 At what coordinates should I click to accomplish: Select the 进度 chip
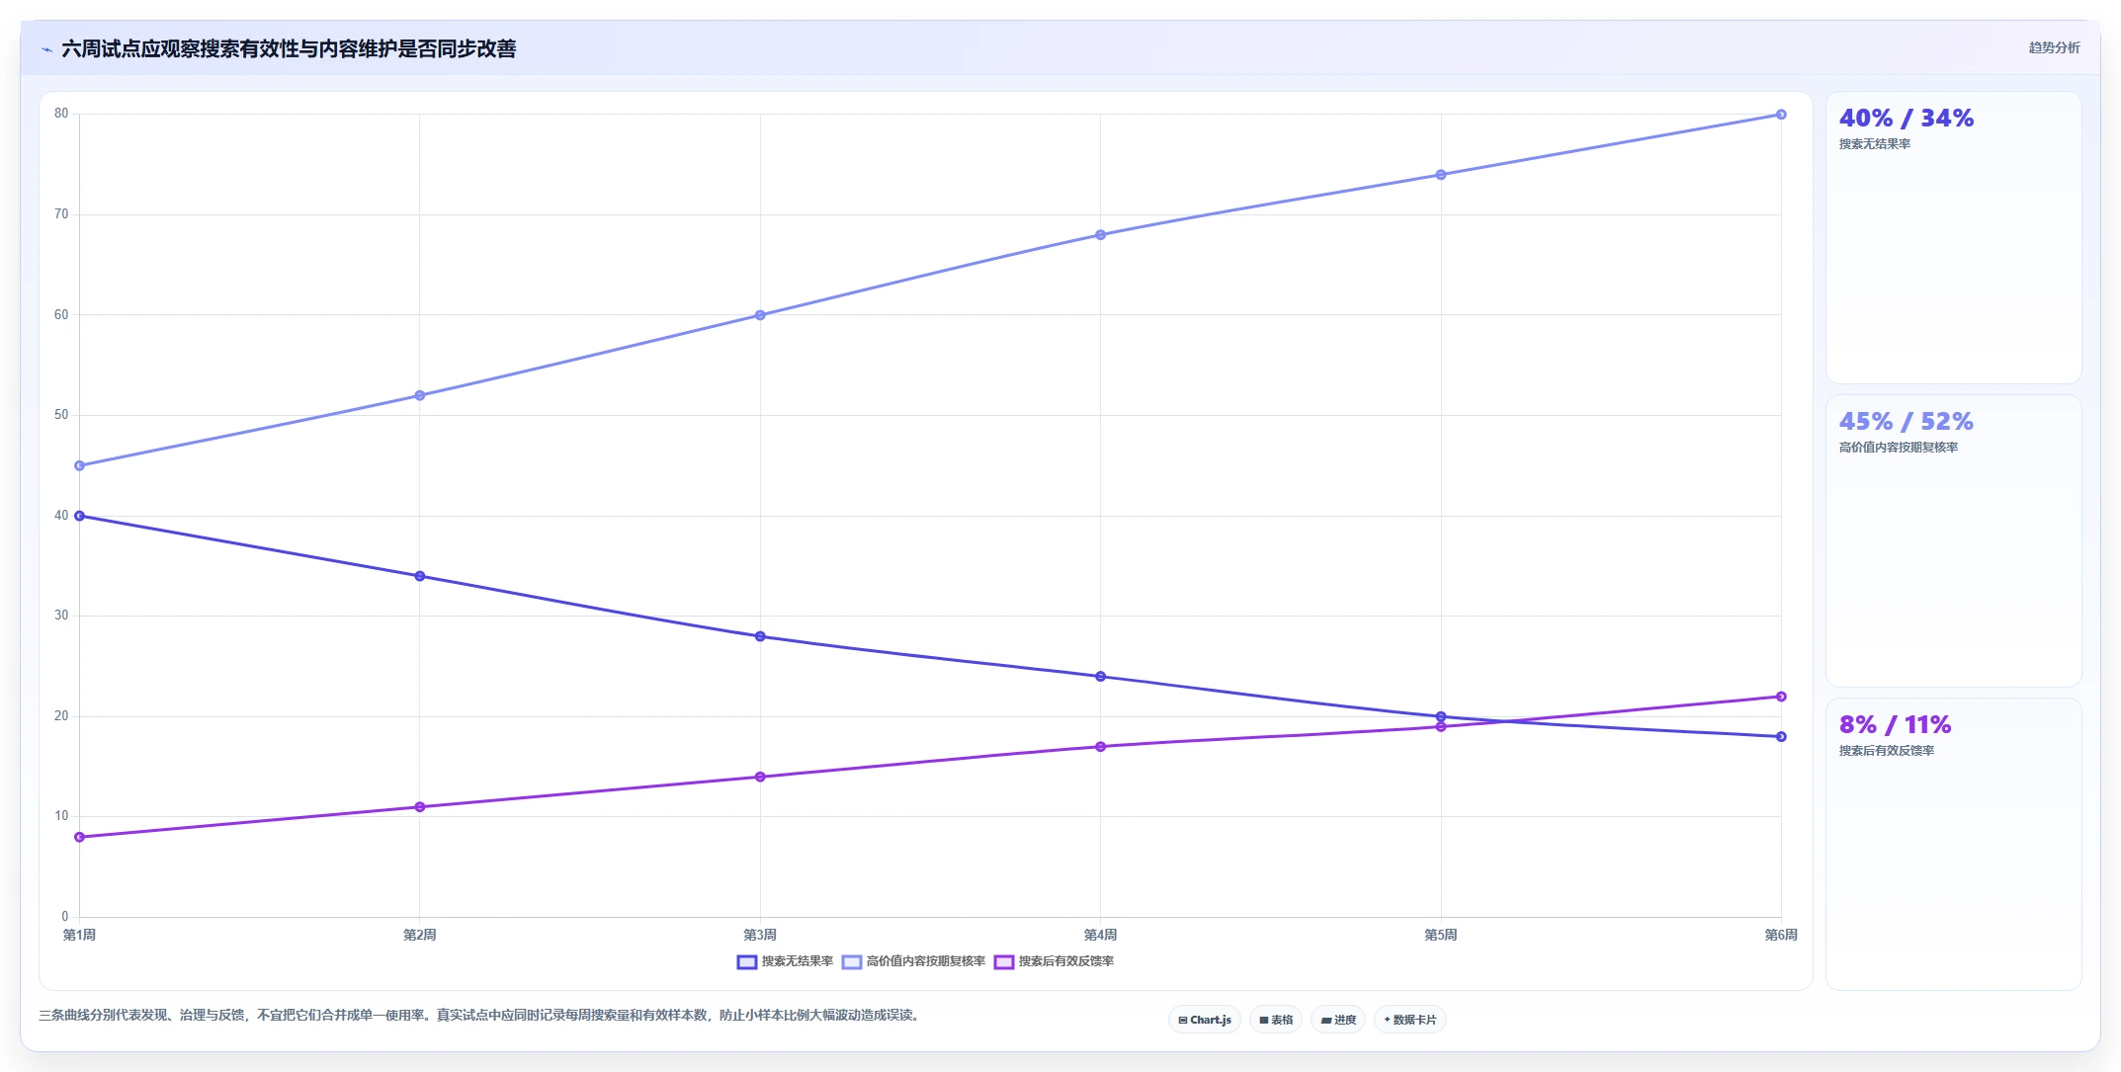click(x=1338, y=1020)
